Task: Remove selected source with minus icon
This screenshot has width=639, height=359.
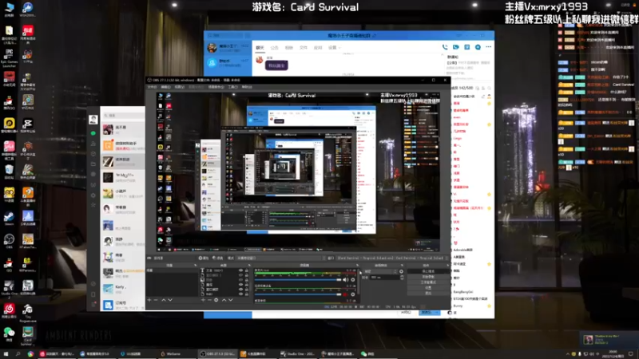Action: click(x=209, y=300)
